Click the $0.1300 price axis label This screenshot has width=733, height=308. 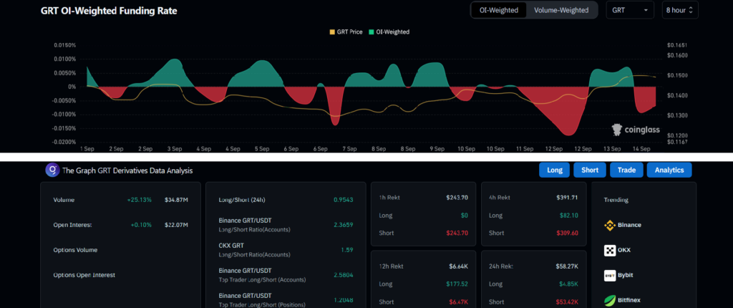coord(679,115)
